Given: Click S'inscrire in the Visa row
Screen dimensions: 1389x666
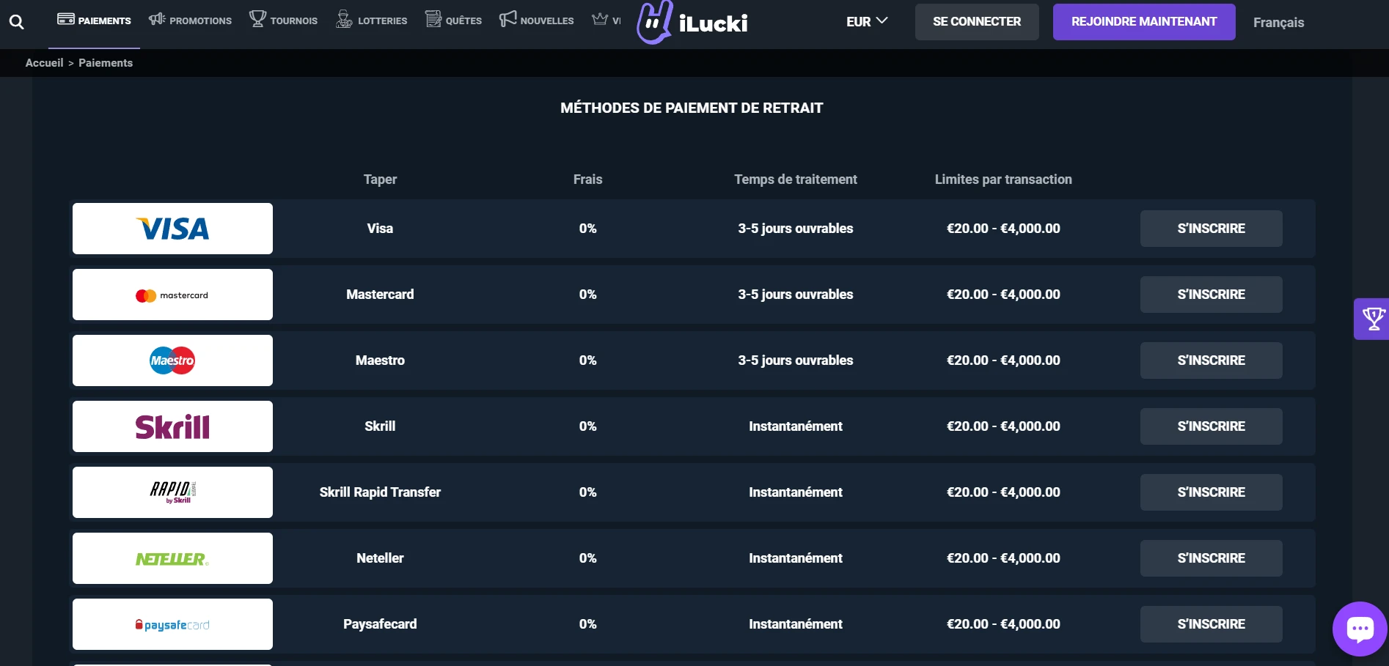Looking at the screenshot, I should pyautogui.click(x=1212, y=229).
